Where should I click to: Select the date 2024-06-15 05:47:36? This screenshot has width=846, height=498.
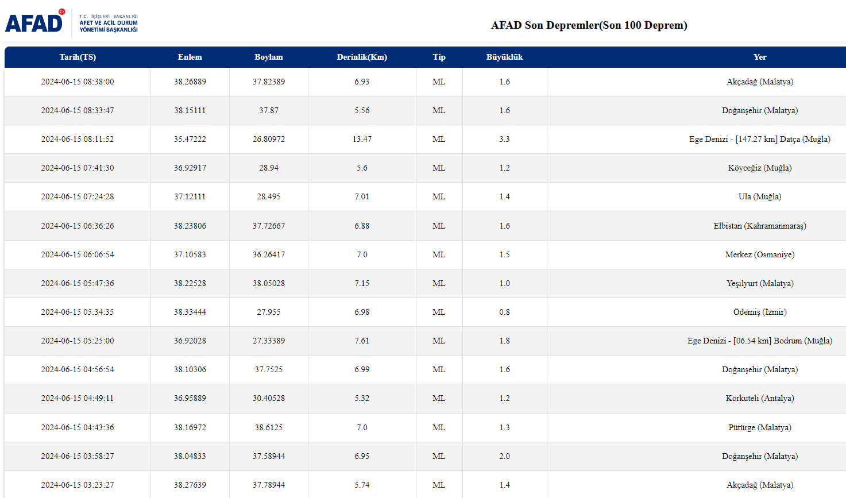78,283
